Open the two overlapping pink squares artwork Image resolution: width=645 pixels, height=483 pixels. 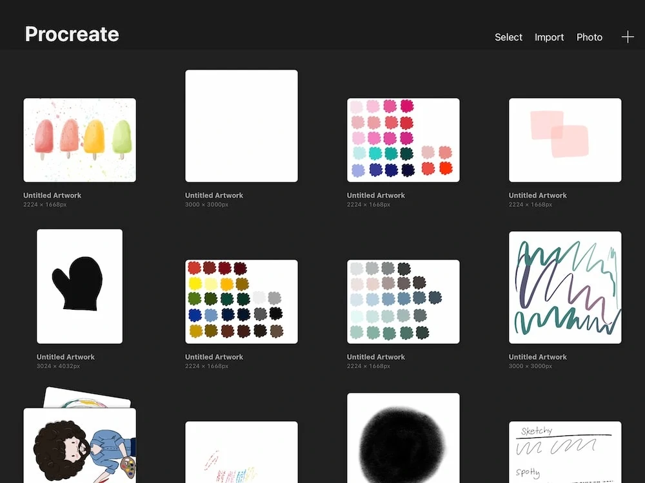565,140
